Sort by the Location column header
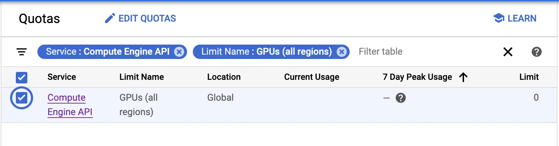 click(x=224, y=77)
